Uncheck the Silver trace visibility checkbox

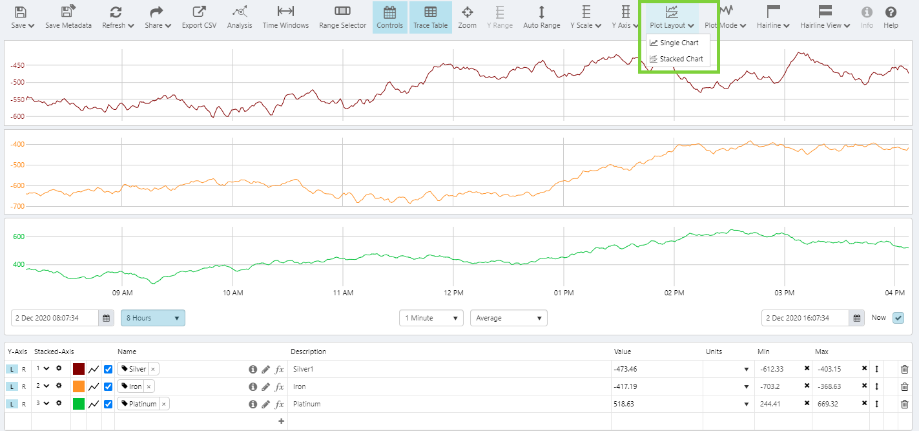tap(108, 369)
